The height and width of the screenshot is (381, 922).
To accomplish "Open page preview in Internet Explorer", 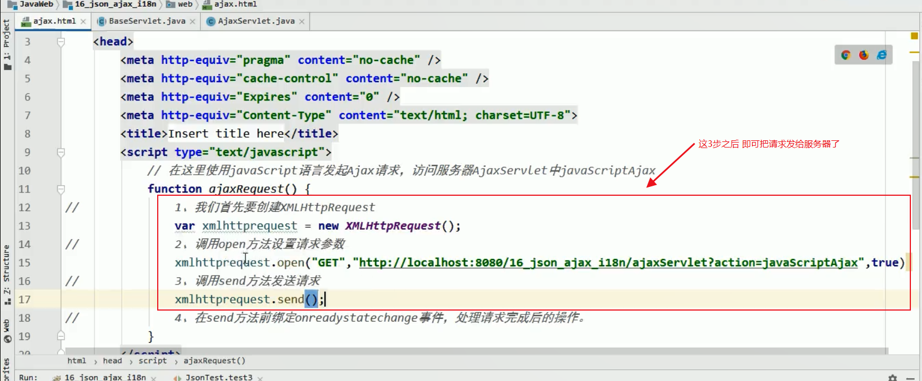I will coord(881,55).
